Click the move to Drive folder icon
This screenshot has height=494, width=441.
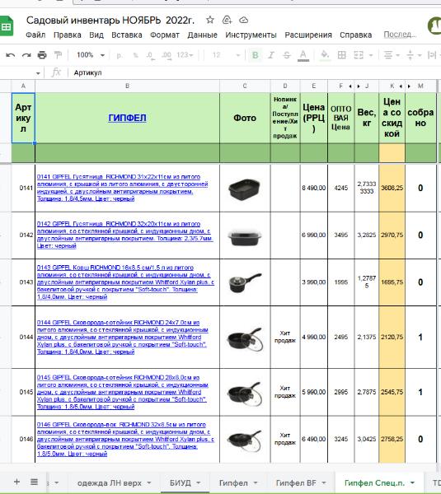[x=227, y=20]
